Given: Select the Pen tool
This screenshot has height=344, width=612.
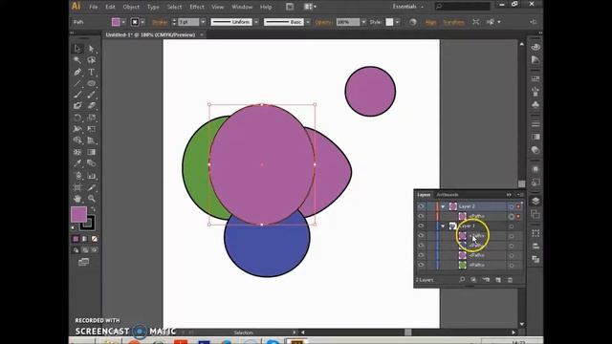Looking at the screenshot, I should pos(77,72).
